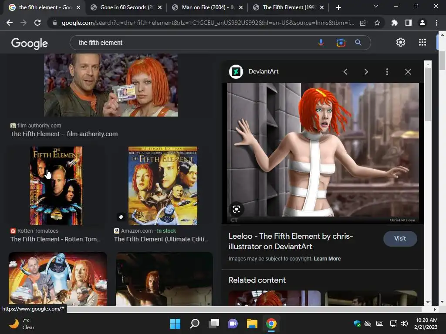446x334 pixels.
Task: Click the Google Lens icon on preview image
Action: 237,209
